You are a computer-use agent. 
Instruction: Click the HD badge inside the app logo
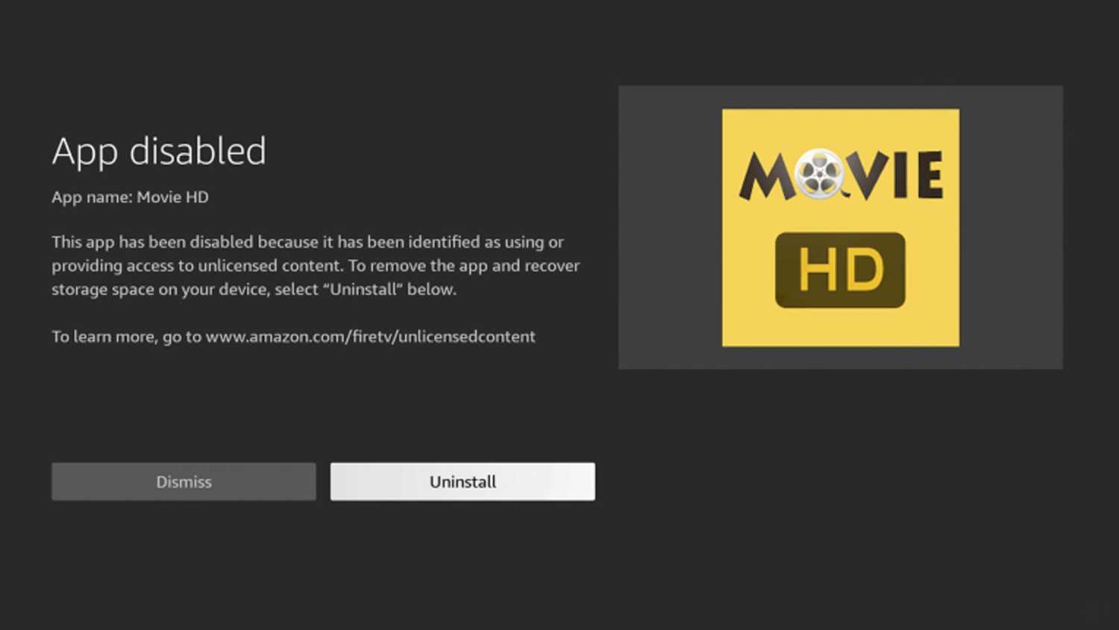pyautogui.click(x=841, y=269)
